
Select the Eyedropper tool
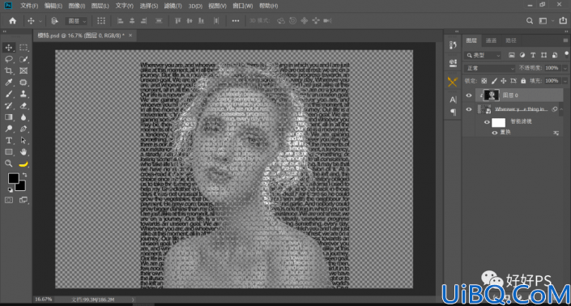pyautogui.click(x=9, y=83)
